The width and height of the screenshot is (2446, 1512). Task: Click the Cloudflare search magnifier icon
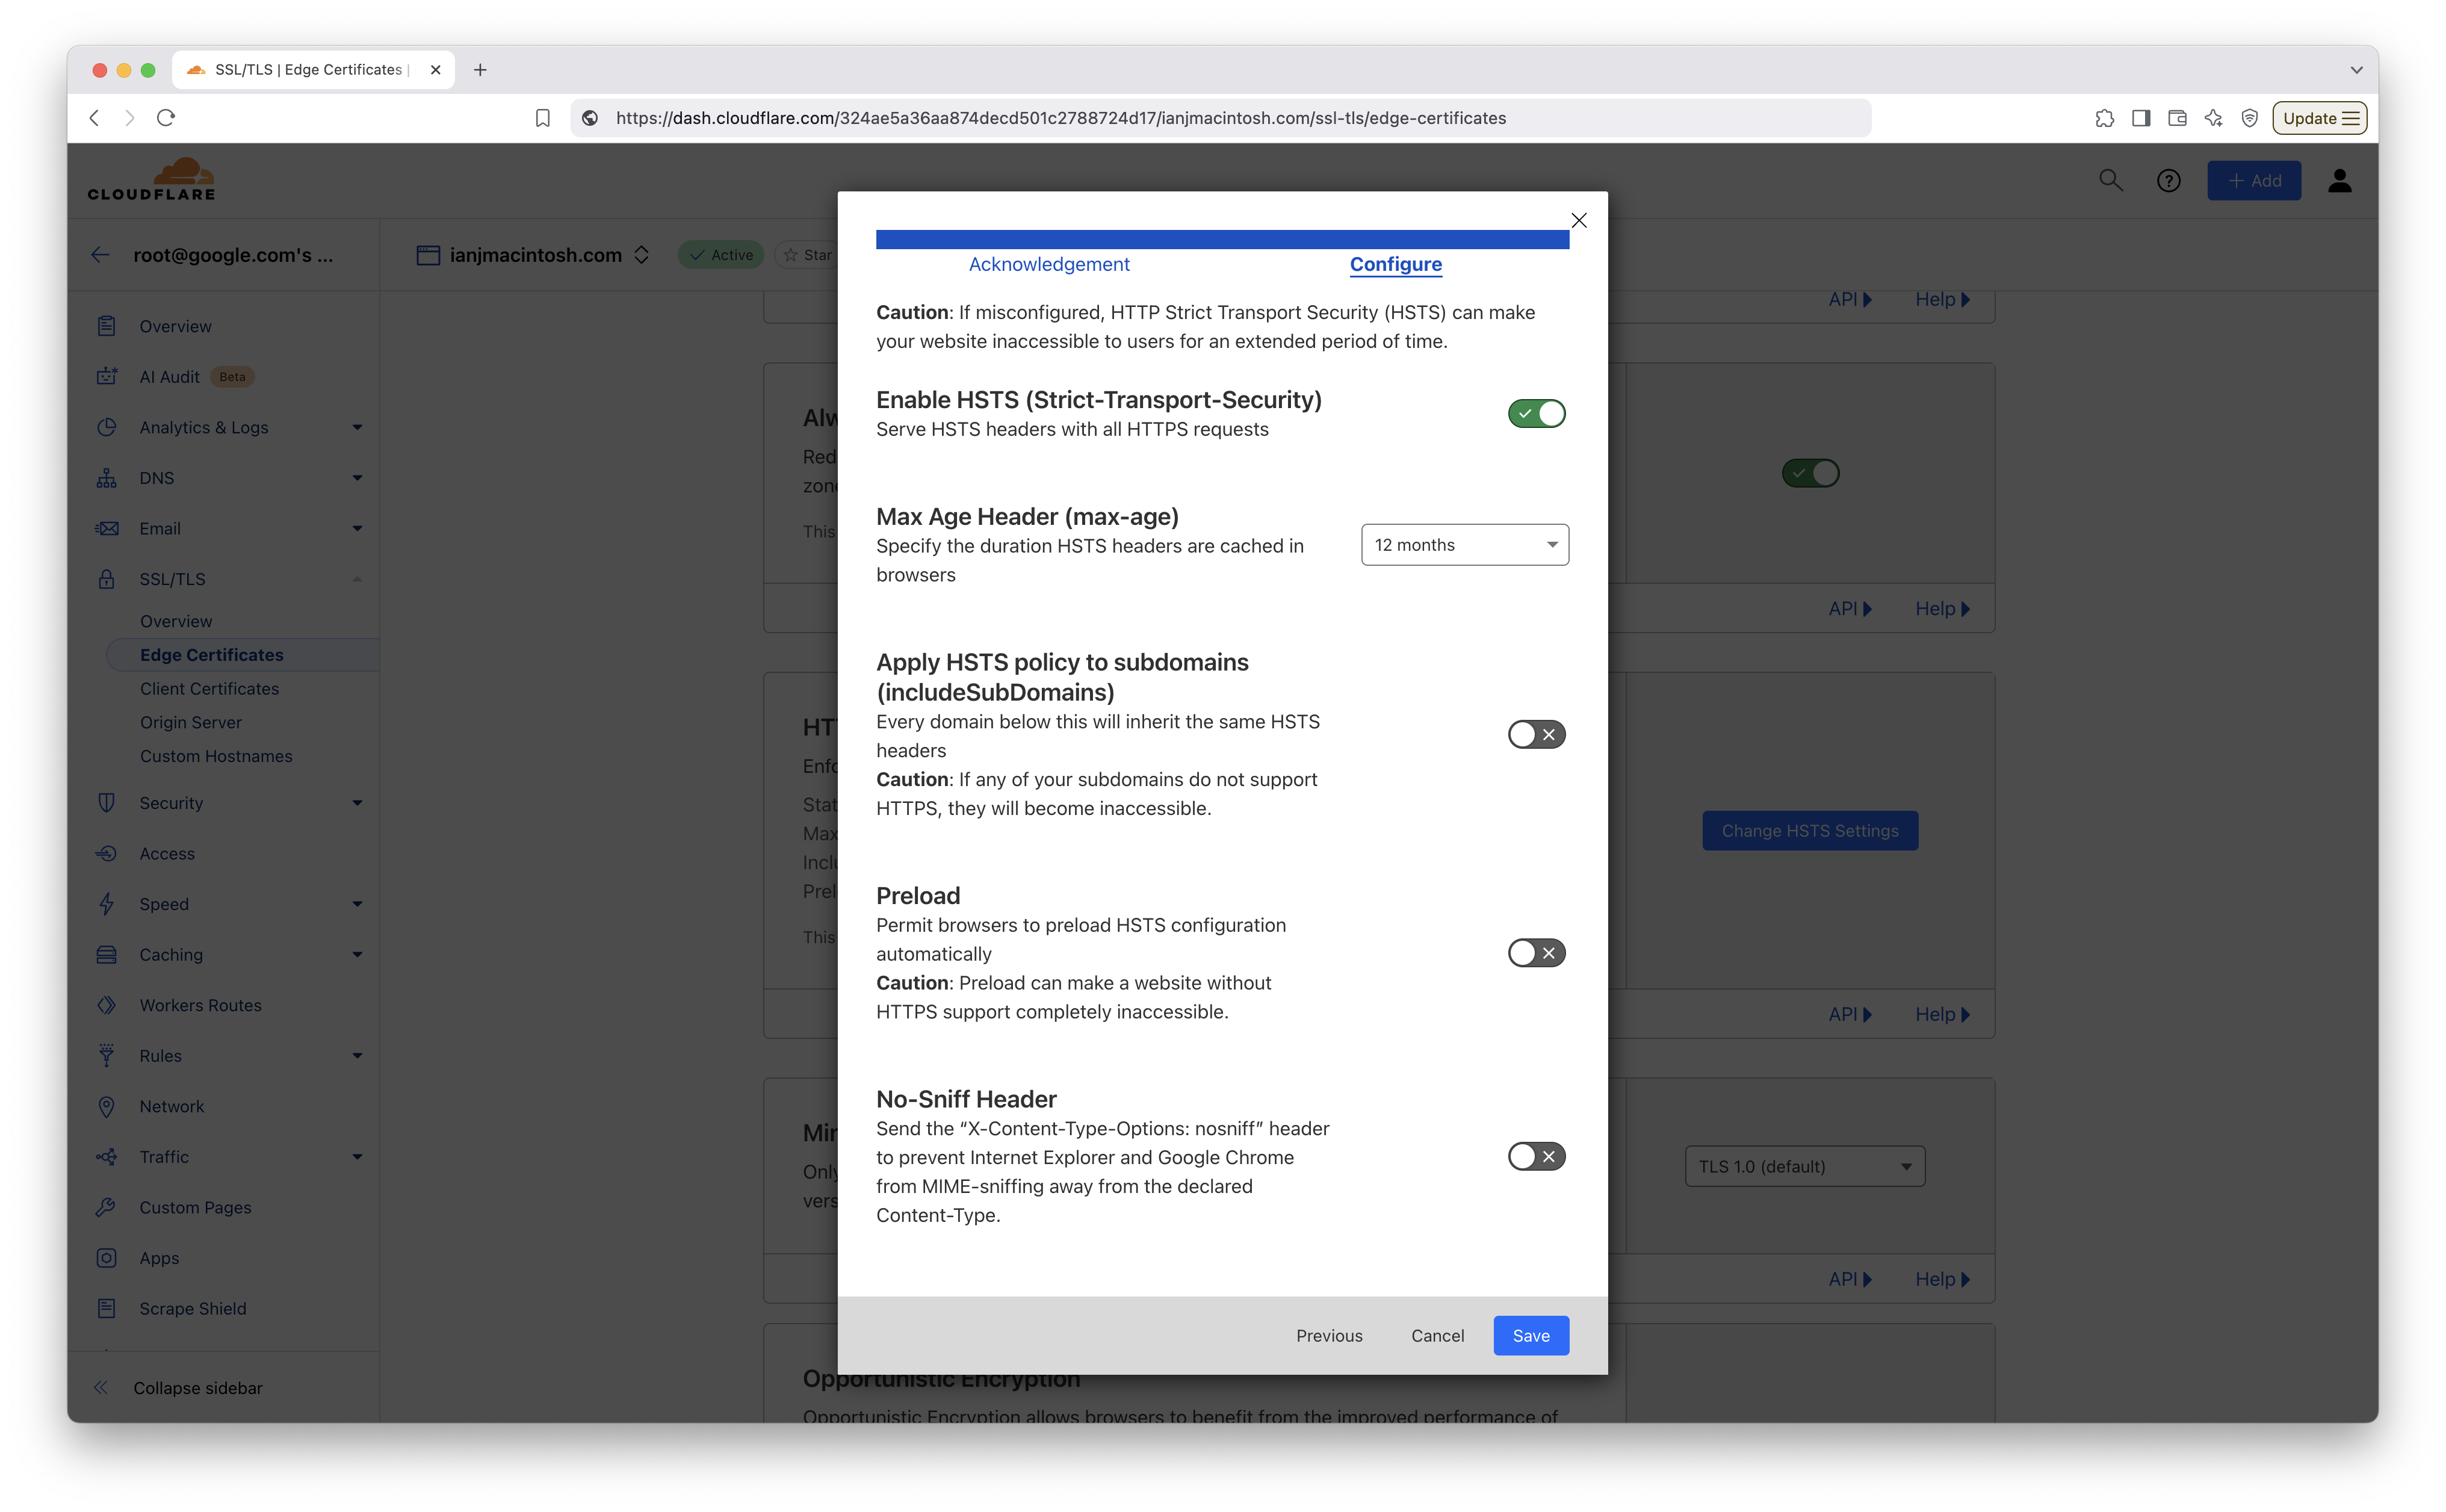[2110, 181]
